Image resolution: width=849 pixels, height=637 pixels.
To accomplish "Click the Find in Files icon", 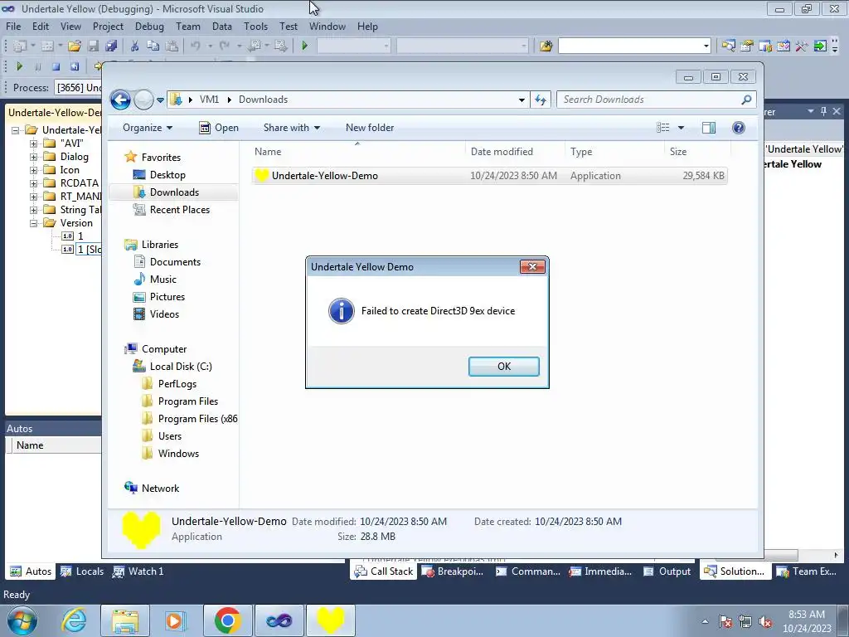I will pyautogui.click(x=546, y=46).
